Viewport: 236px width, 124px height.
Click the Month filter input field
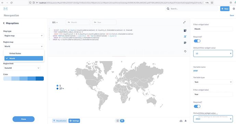(78, 22)
